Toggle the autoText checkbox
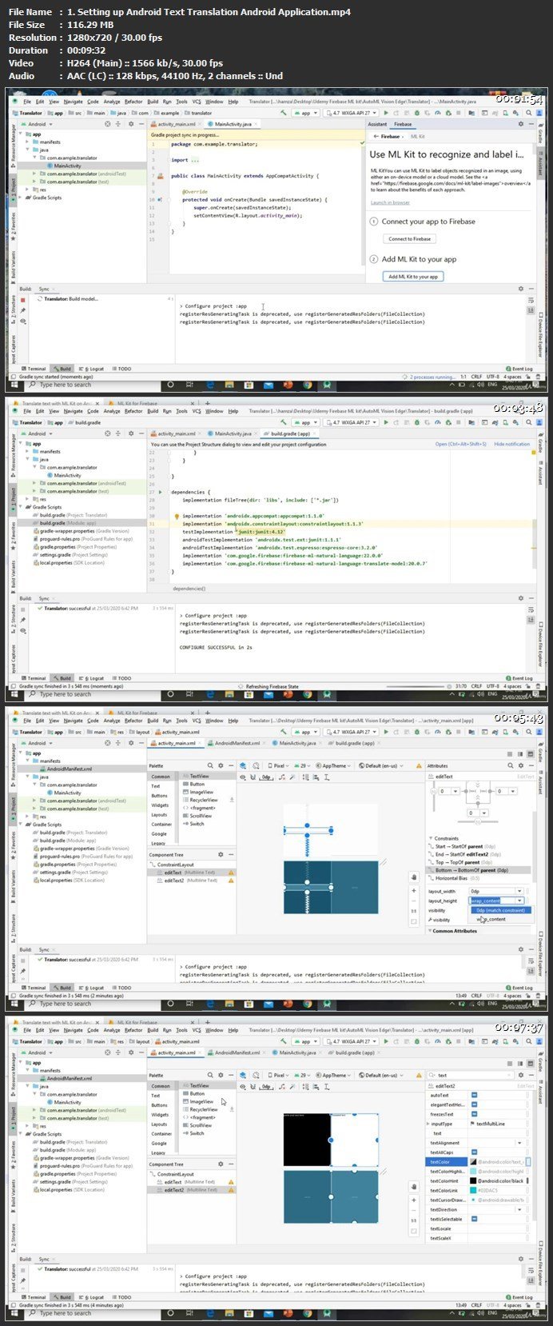The width and height of the screenshot is (553, 1326). pyautogui.click(x=474, y=1095)
